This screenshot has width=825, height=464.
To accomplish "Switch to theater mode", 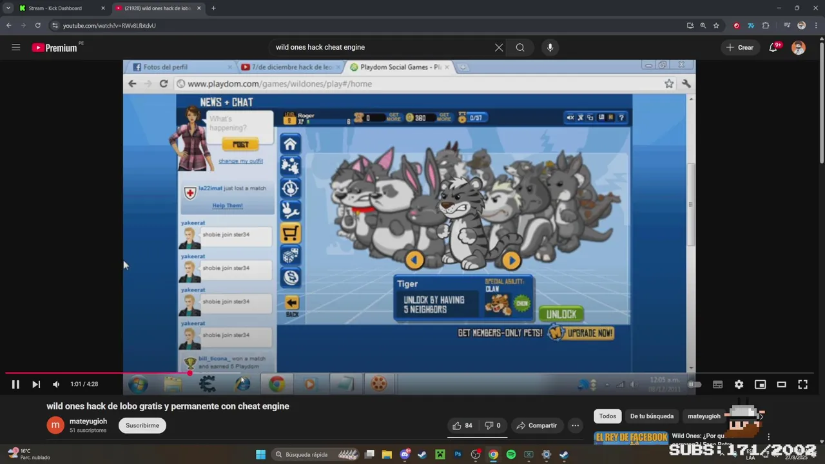I will (781, 384).
